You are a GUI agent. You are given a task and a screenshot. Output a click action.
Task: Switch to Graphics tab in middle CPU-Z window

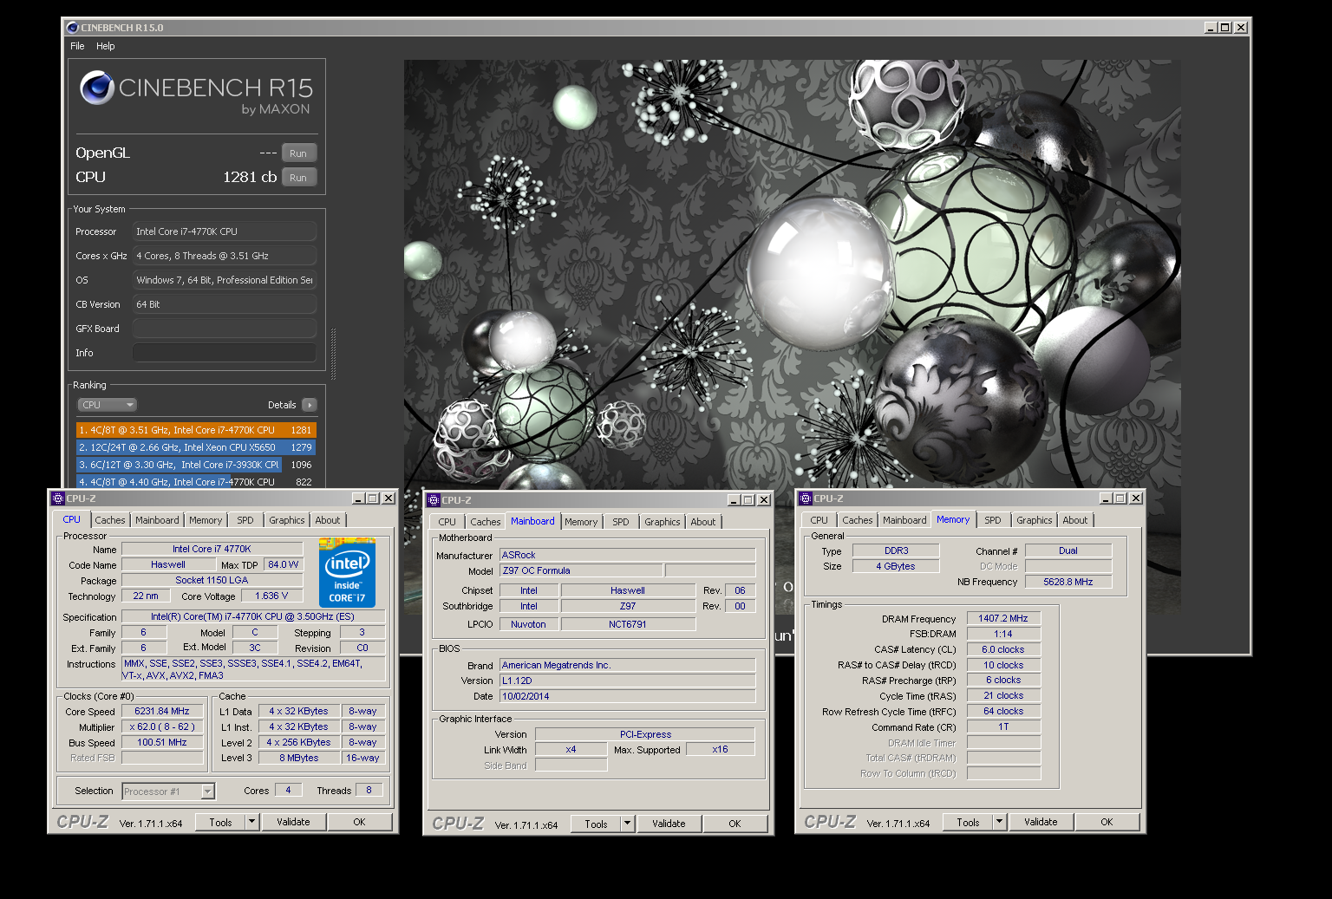pyautogui.click(x=662, y=522)
